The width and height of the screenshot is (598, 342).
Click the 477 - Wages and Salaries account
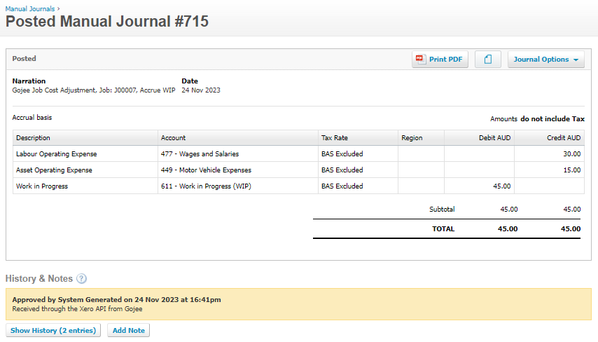pyautogui.click(x=200, y=153)
